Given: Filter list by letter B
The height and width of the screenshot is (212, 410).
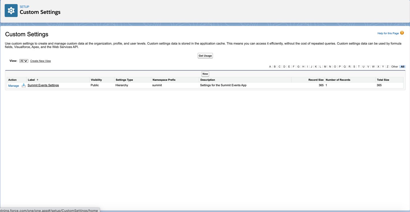Looking at the screenshot, I should click(275, 67).
